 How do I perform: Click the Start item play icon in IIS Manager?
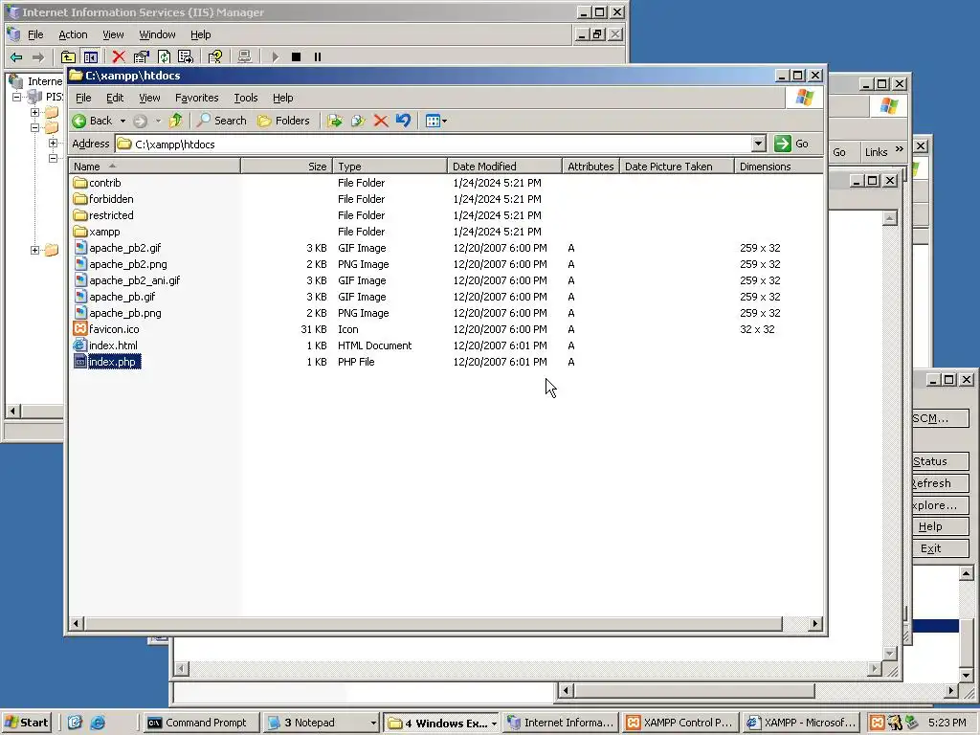(275, 56)
